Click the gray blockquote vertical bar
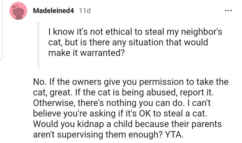 [39, 45]
